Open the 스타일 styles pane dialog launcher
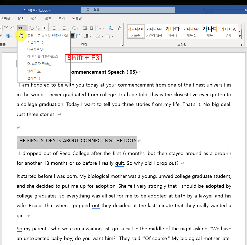The height and width of the screenshot is (245, 247). 242,45
